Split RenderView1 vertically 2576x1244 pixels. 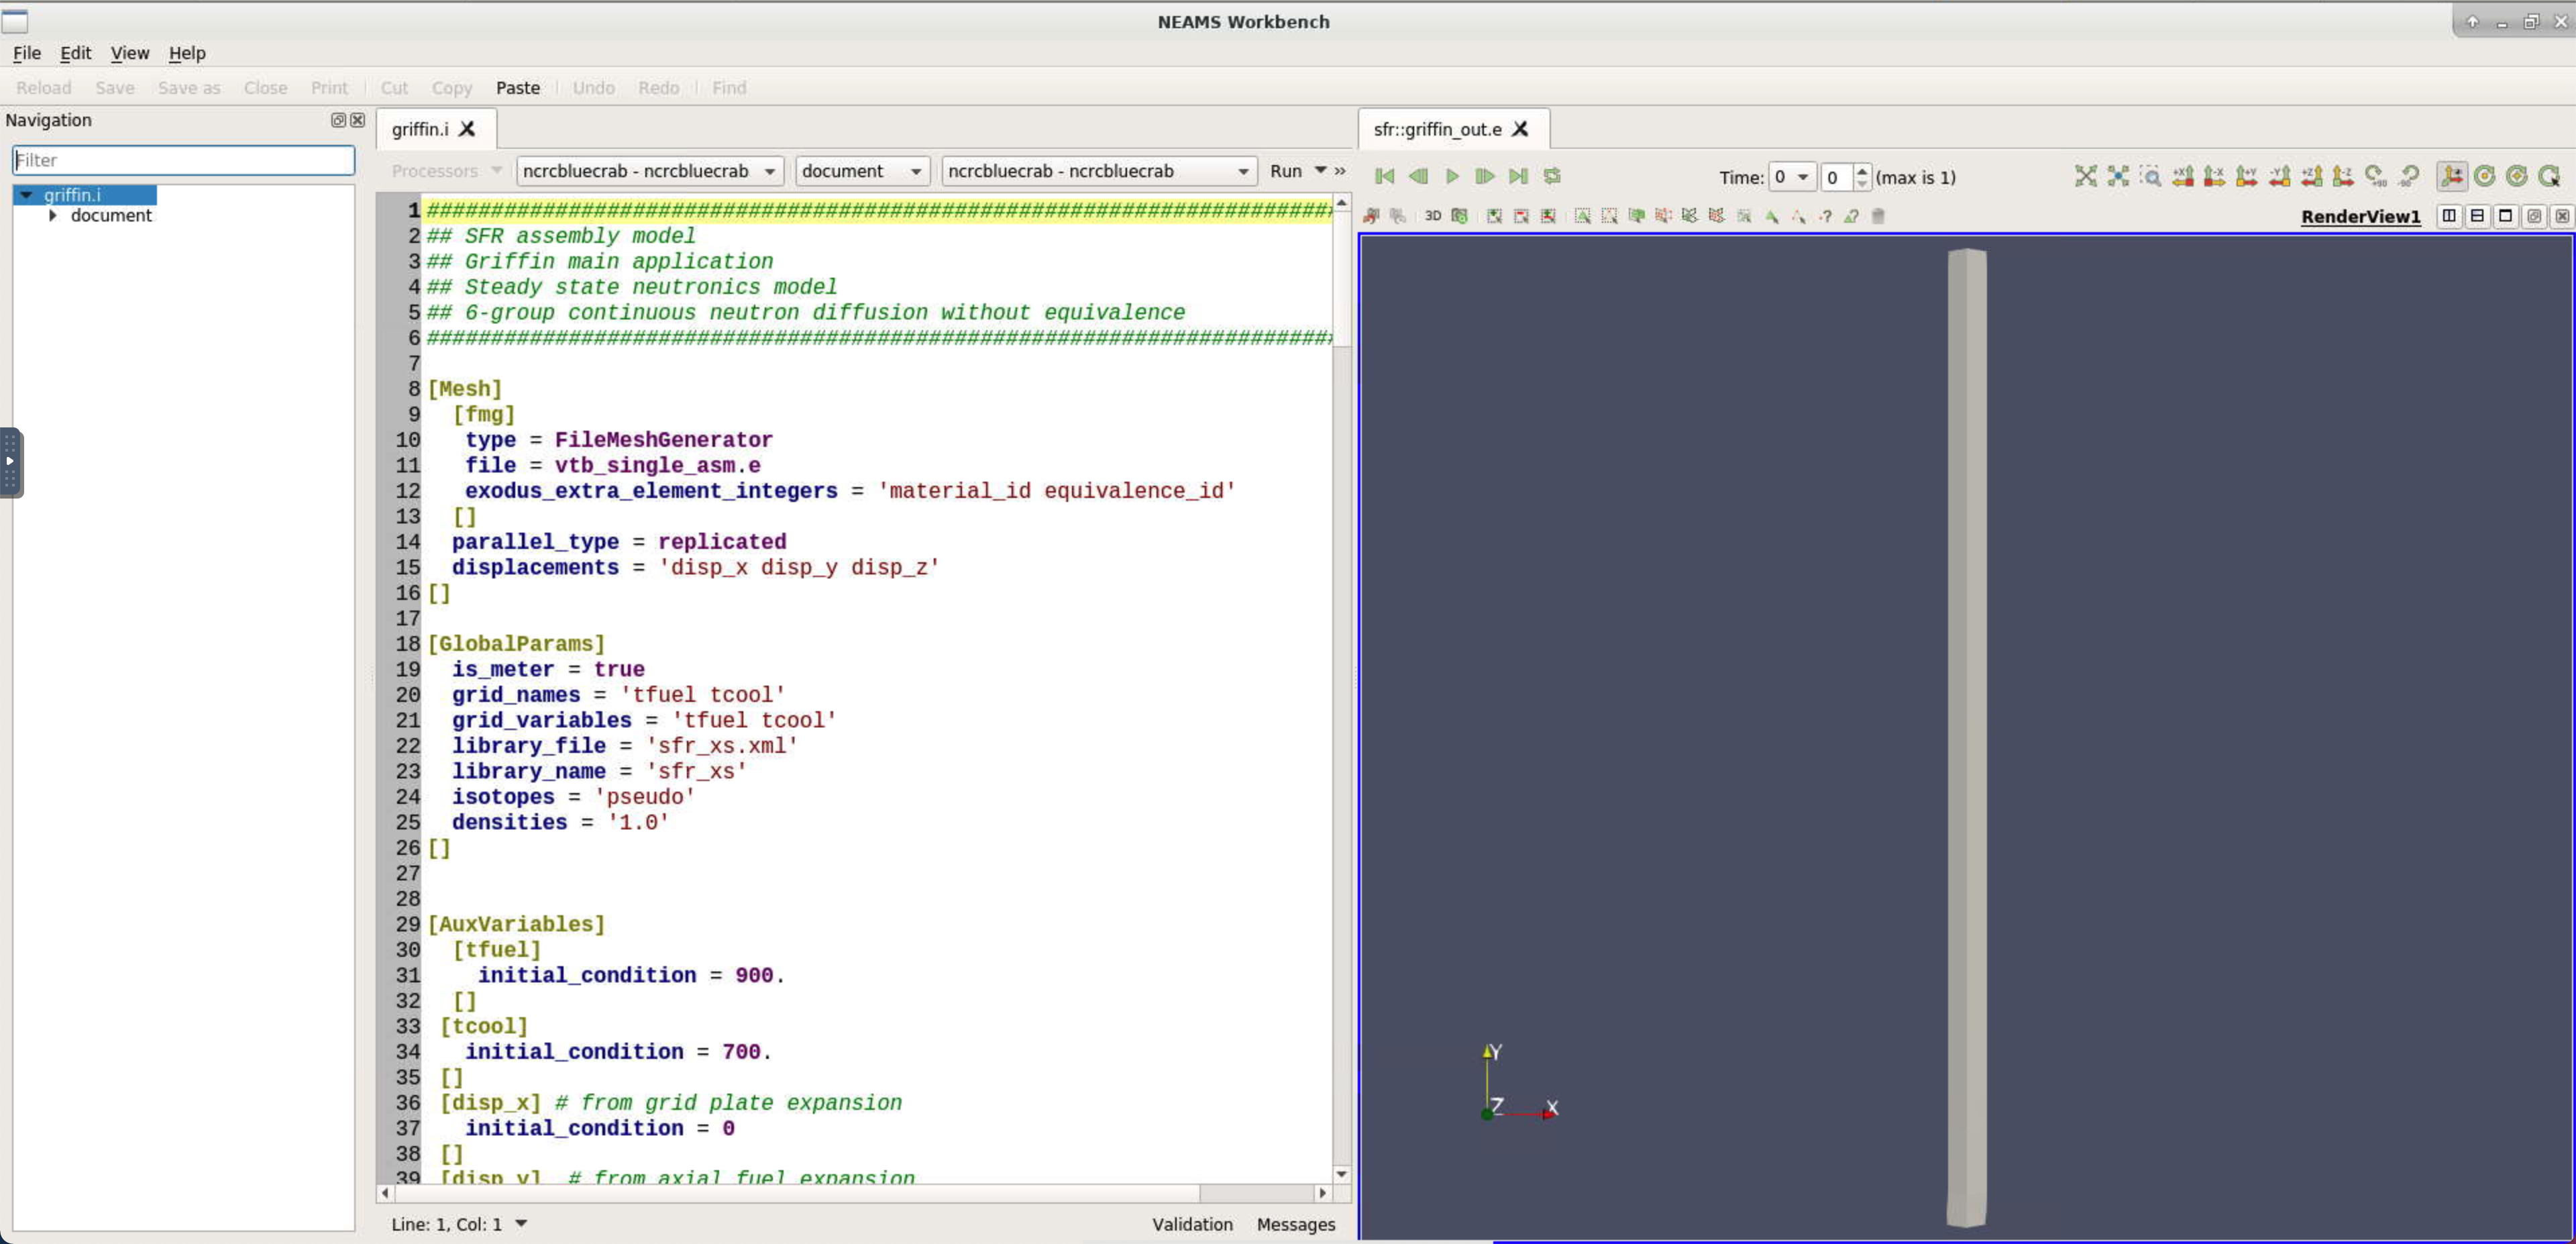(x=2477, y=216)
